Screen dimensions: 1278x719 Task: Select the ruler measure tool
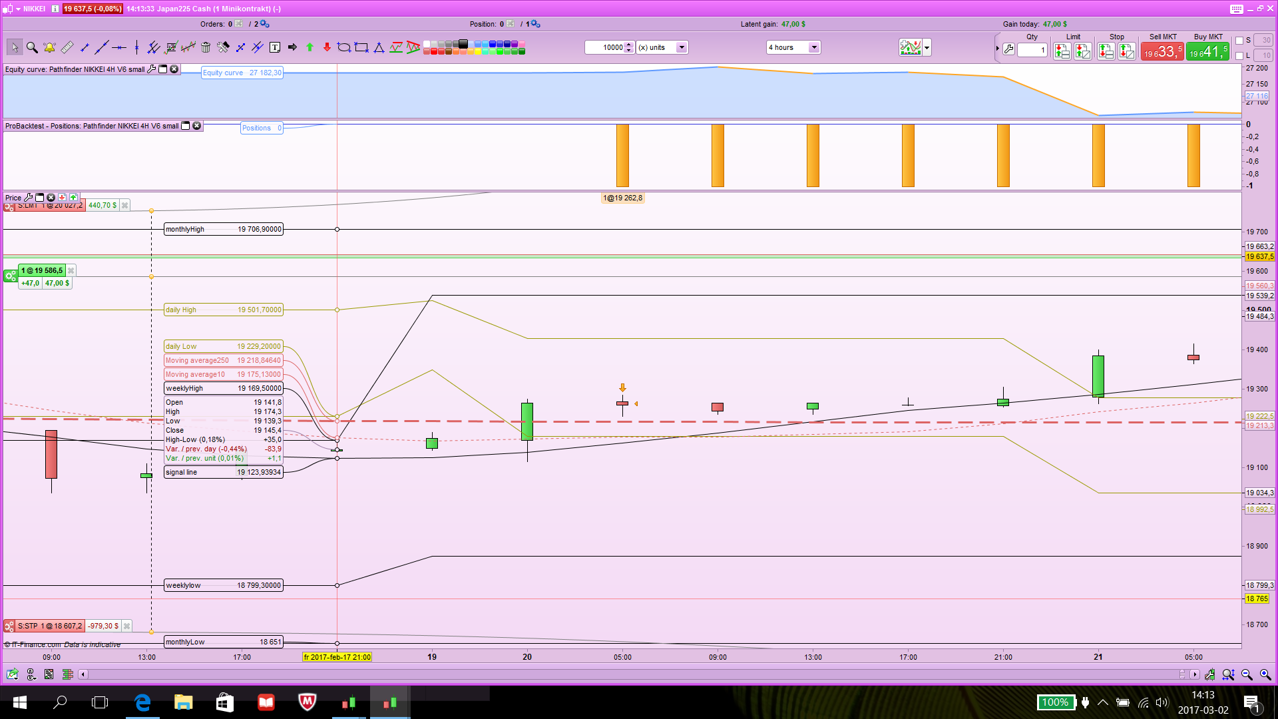pyautogui.click(x=67, y=47)
